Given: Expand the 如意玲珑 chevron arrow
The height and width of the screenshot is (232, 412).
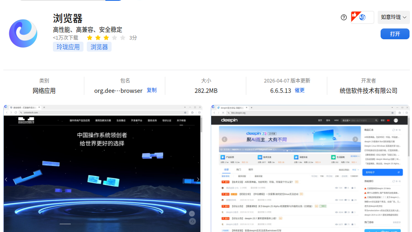Looking at the screenshot, I should pos(405,17).
